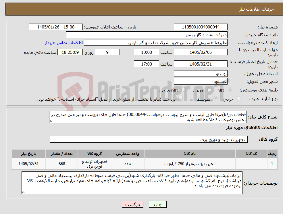Screen dimensions: 283x214
Task: Select the کالا radio button
Action: [230, 90]
